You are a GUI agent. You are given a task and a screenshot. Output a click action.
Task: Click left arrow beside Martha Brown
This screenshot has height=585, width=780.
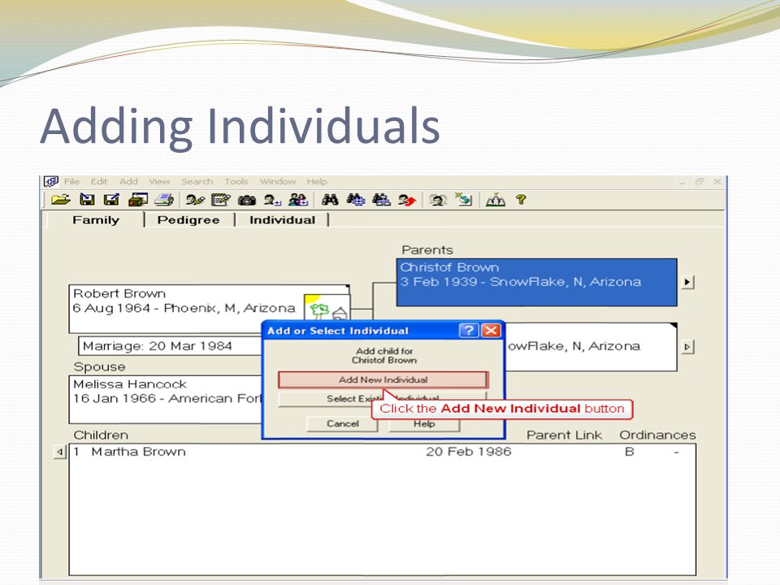(x=59, y=453)
